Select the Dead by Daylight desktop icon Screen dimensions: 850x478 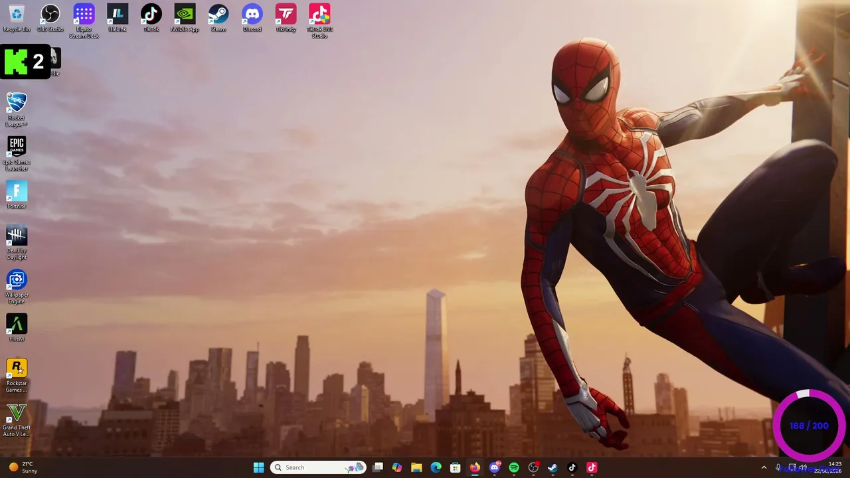pos(17,243)
